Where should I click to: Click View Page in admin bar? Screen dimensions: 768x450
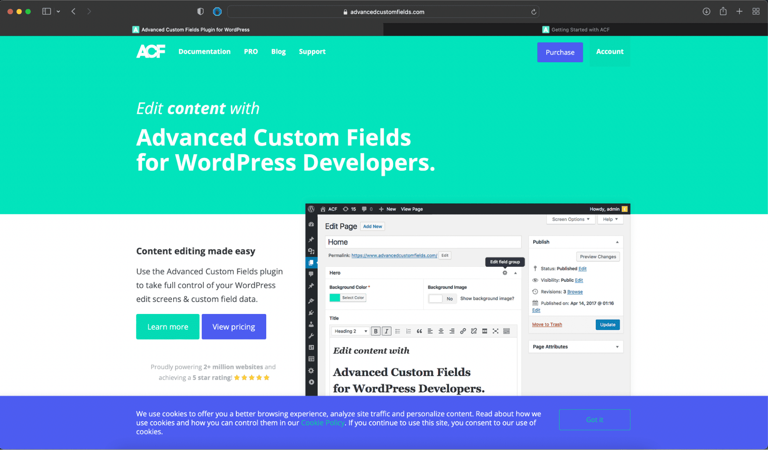click(412, 209)
